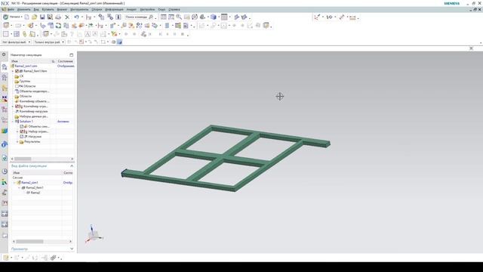The image size is (483, 272).
Task: Toggle the Контейнер ограничений checkbox
Action: 17,106
